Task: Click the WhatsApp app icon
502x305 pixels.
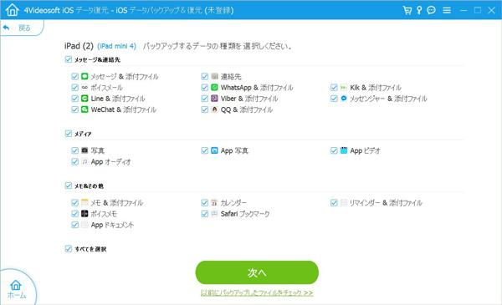Action: (x=214, y=87)
